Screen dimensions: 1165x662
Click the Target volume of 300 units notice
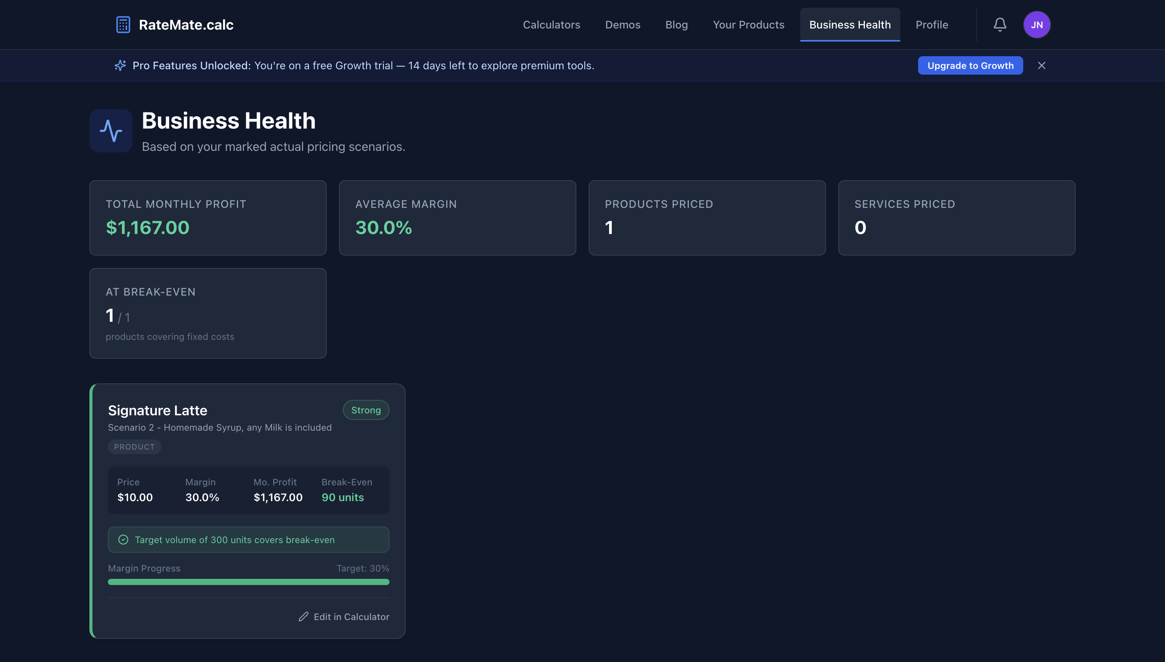pyautogui.click(x=248, y=540)
